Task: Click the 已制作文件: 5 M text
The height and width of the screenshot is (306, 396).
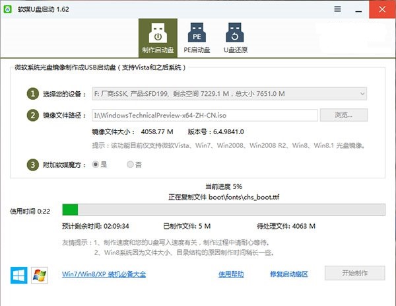Action: coord(187,226)
